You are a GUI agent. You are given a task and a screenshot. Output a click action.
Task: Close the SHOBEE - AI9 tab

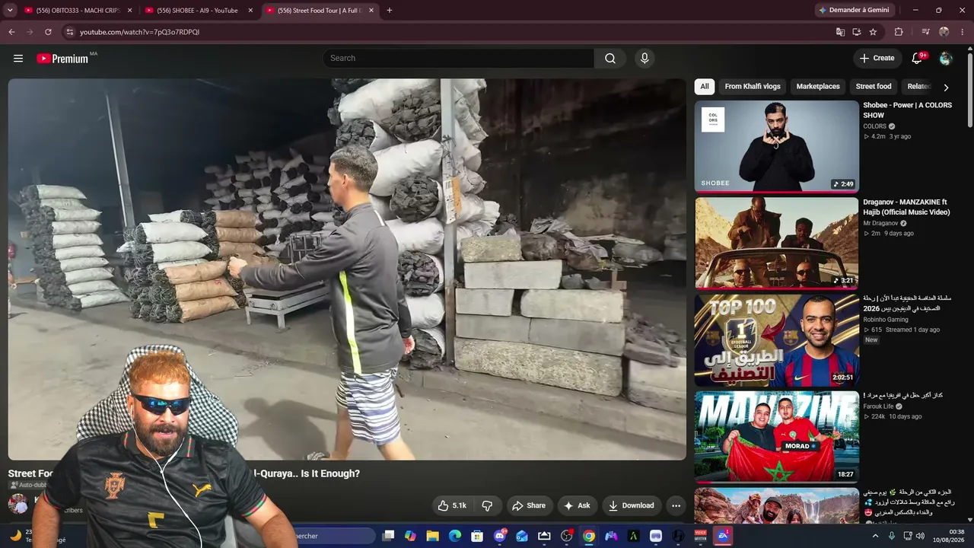pos(250,11)
